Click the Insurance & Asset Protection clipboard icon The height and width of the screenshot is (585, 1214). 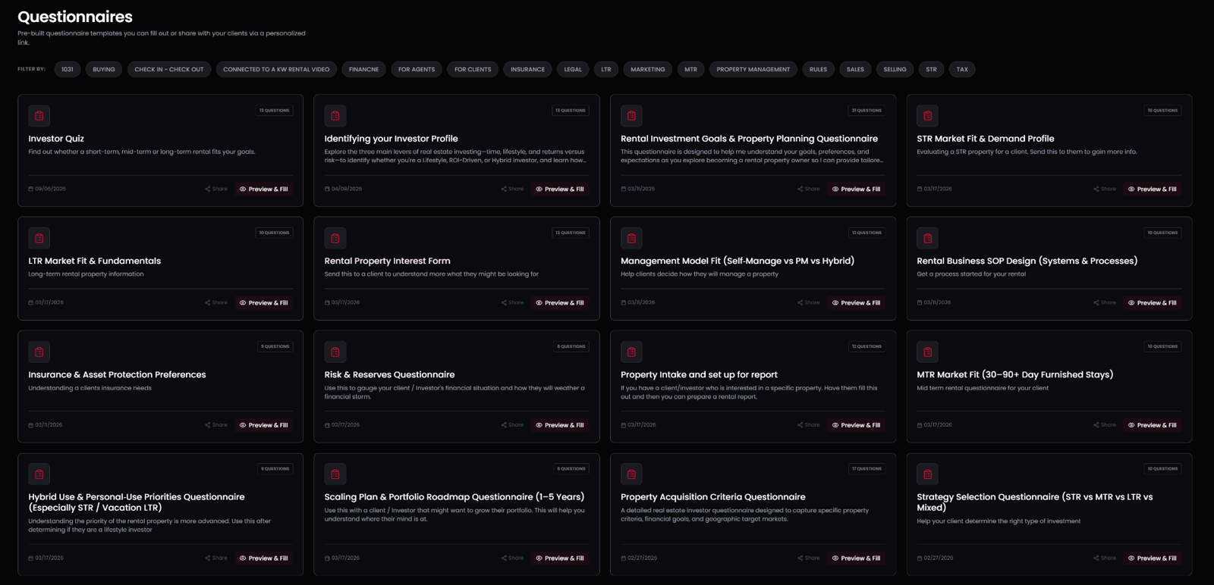39,352
